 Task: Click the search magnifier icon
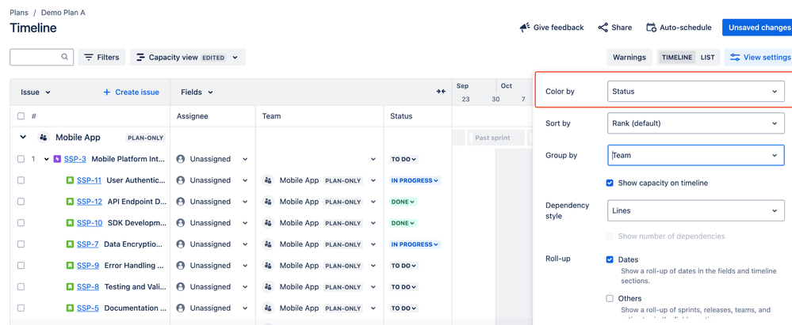[x=65, y=57]
